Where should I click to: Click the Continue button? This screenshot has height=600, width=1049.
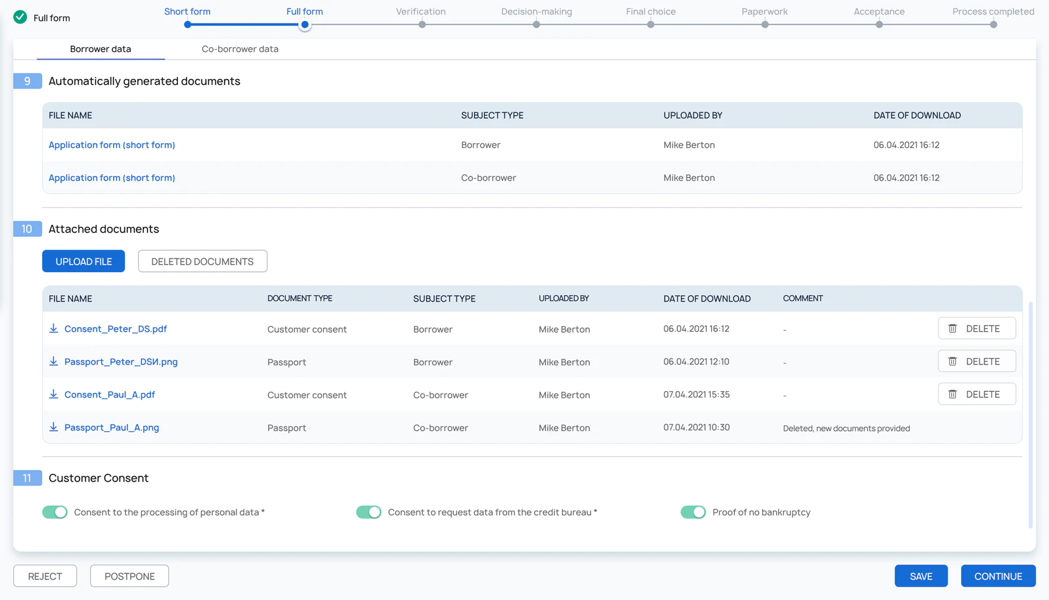[x=998, y=576]
